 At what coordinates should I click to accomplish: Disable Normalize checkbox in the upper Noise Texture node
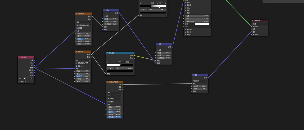(x=77, y=28)
